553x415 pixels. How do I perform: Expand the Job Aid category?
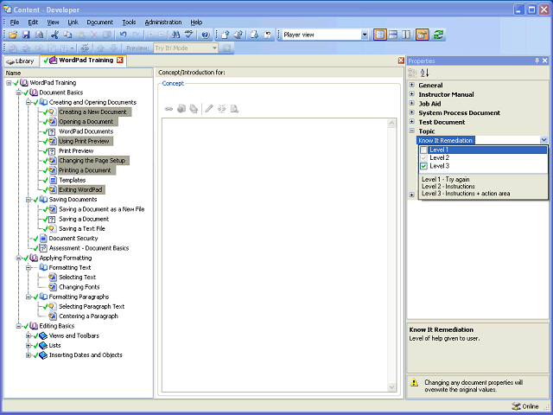pos(411,103)
